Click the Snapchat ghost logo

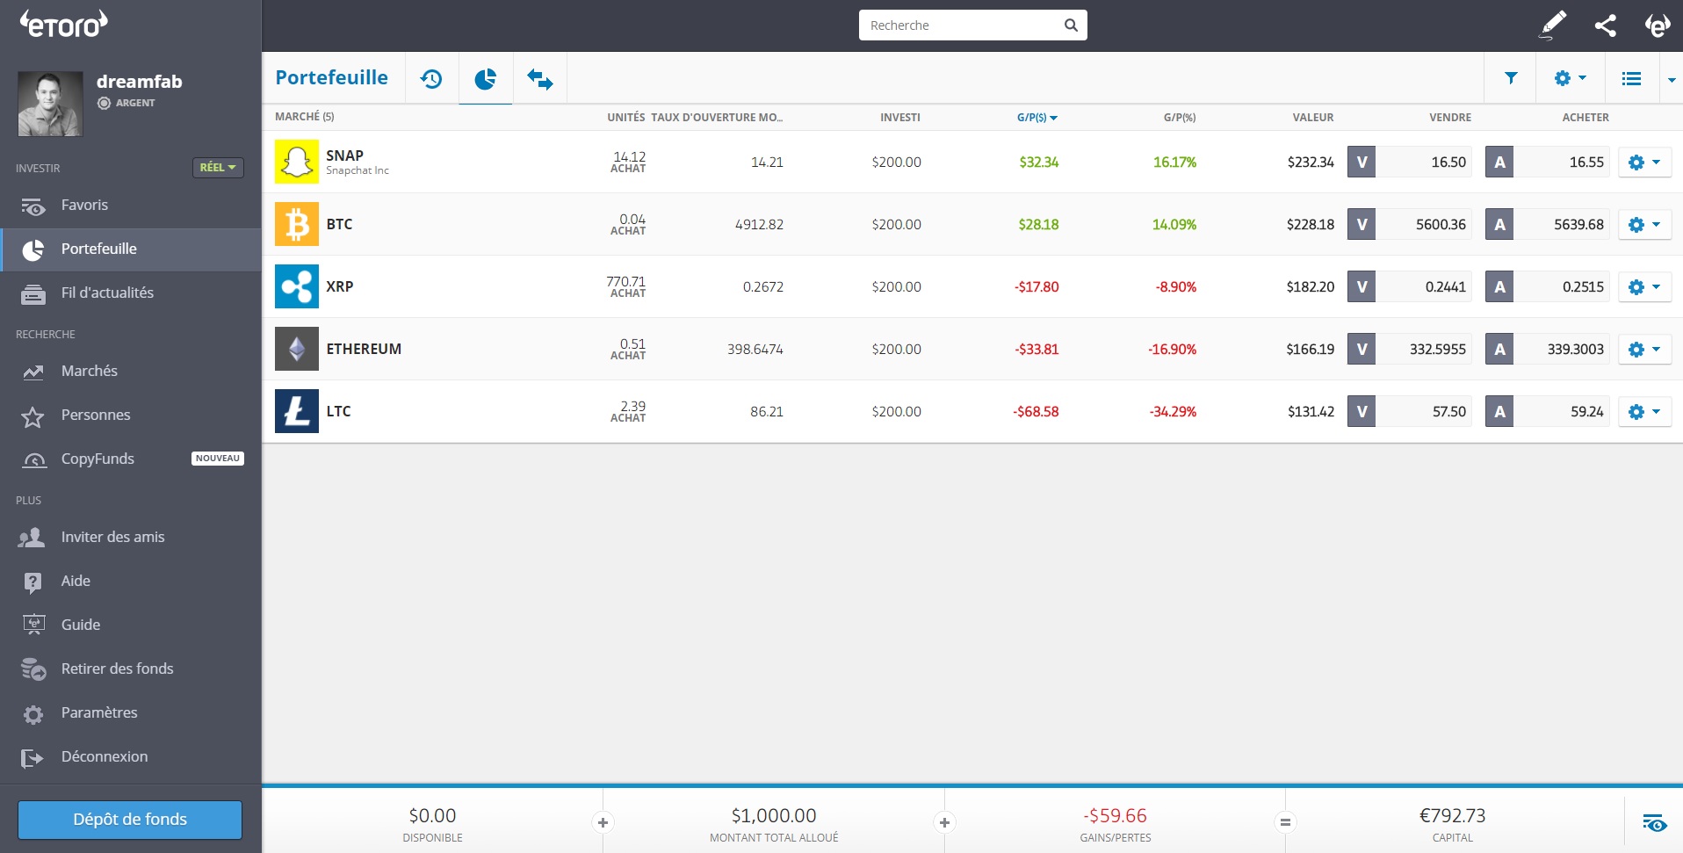coord(297,162)
